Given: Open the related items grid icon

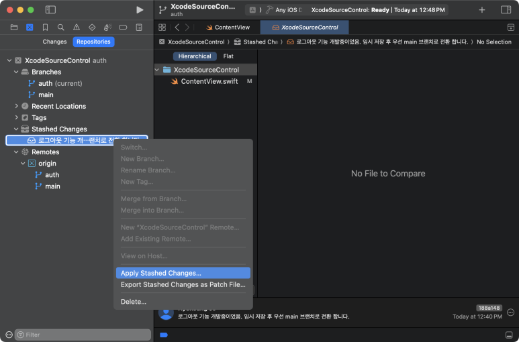Looking at the screenshot, I should pos(162,27).
